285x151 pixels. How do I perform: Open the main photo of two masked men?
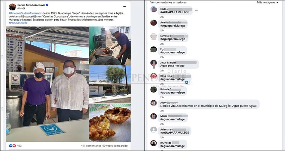pyautogui.click(x=47, y=84)
